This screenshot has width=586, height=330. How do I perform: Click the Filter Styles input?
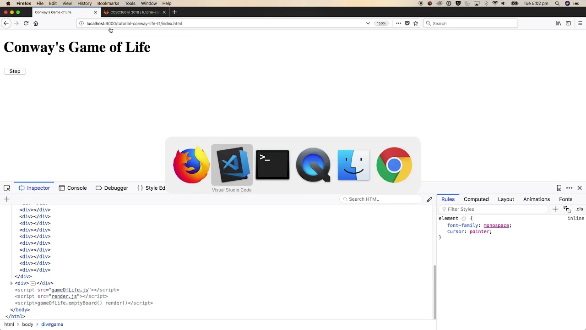pyautogui.click(x=494, y=209)
